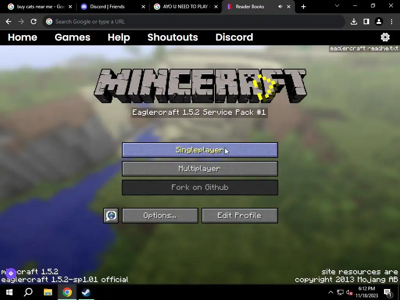The height and width of the screenshot is (300, 400).
Task: Show hidden system tray icons
Action: pos(330,292)
